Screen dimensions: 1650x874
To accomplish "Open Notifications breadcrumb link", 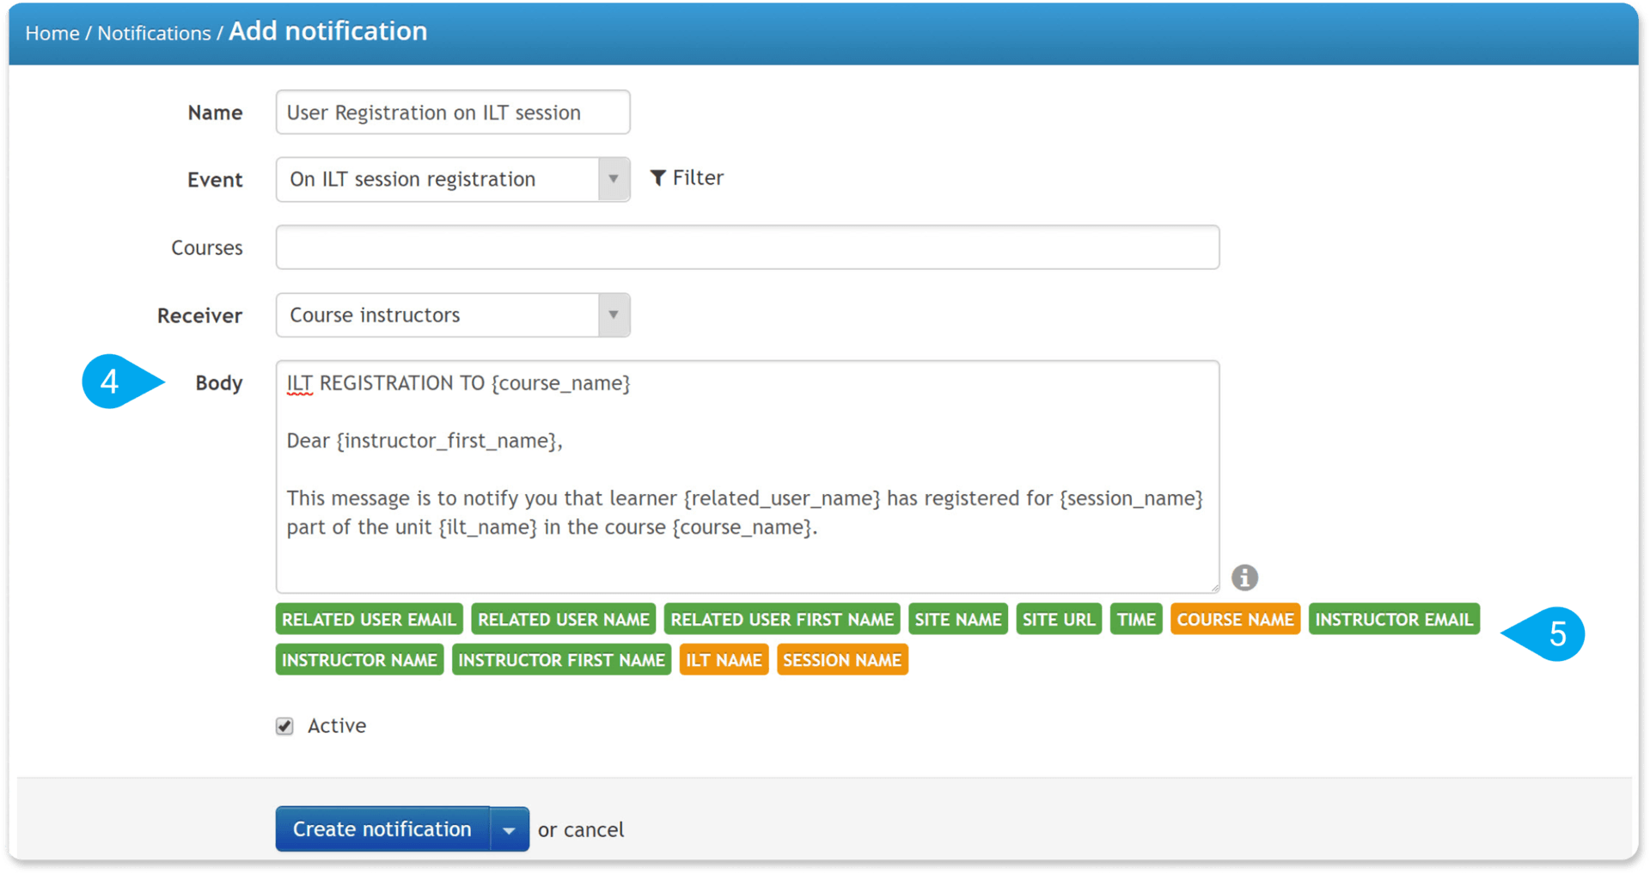I will 154,34.
